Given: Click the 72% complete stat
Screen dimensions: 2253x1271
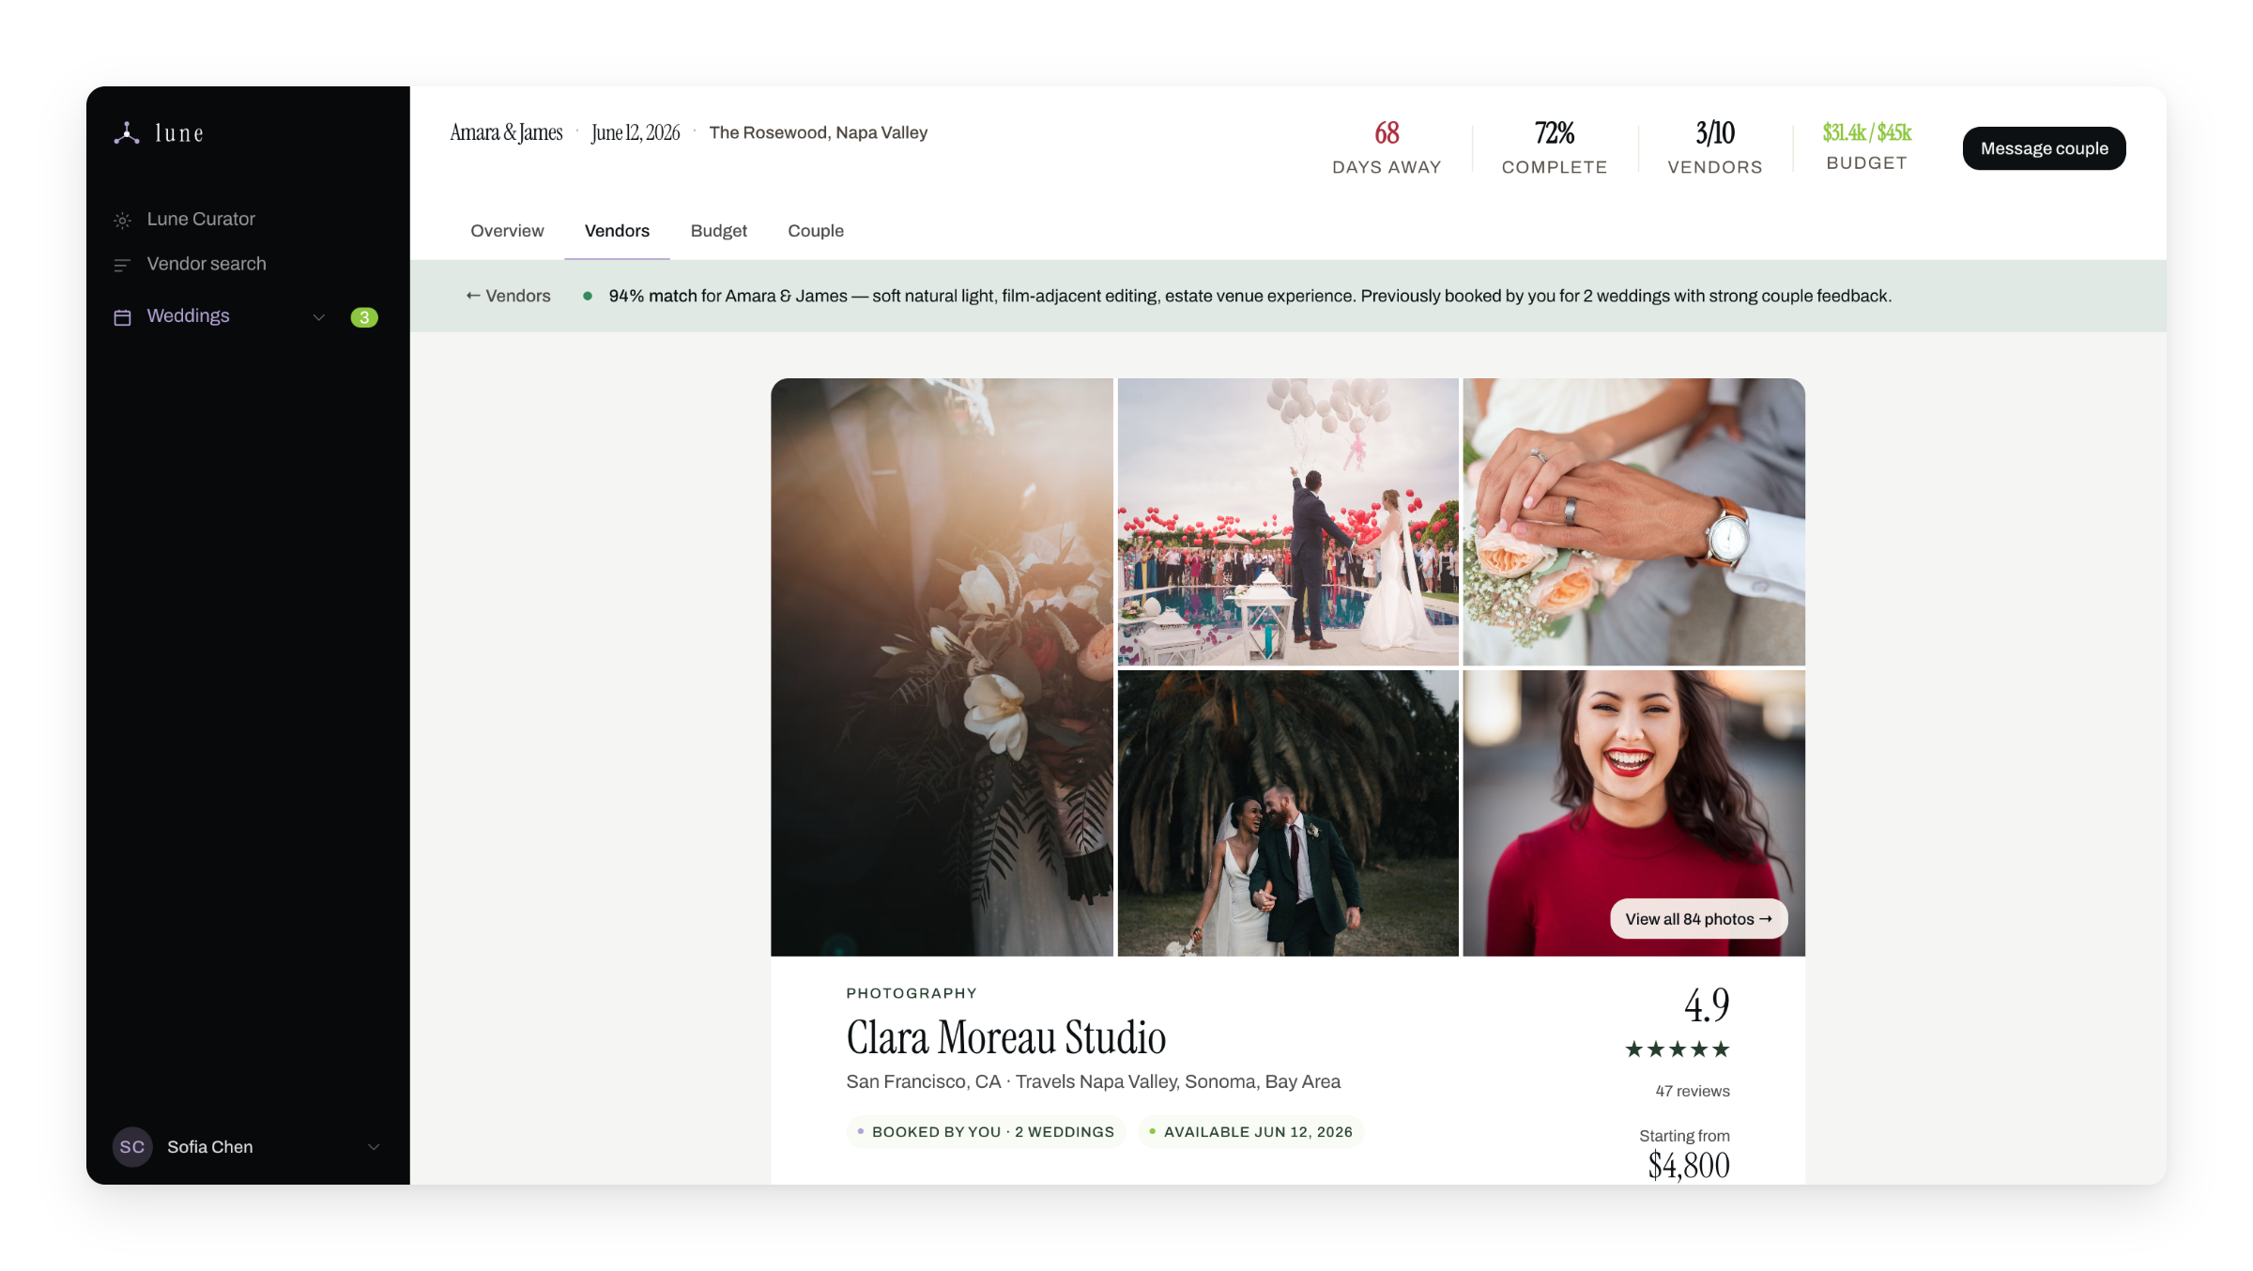Looking at the screenshot, I should [x=1555, y=148].
